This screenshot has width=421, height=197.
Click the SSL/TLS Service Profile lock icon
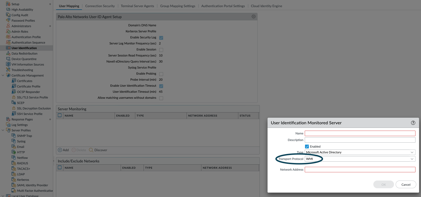click(x=14, y=97)
